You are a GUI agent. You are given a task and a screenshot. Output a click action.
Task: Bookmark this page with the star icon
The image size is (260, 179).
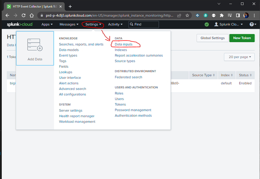[187, 15]
